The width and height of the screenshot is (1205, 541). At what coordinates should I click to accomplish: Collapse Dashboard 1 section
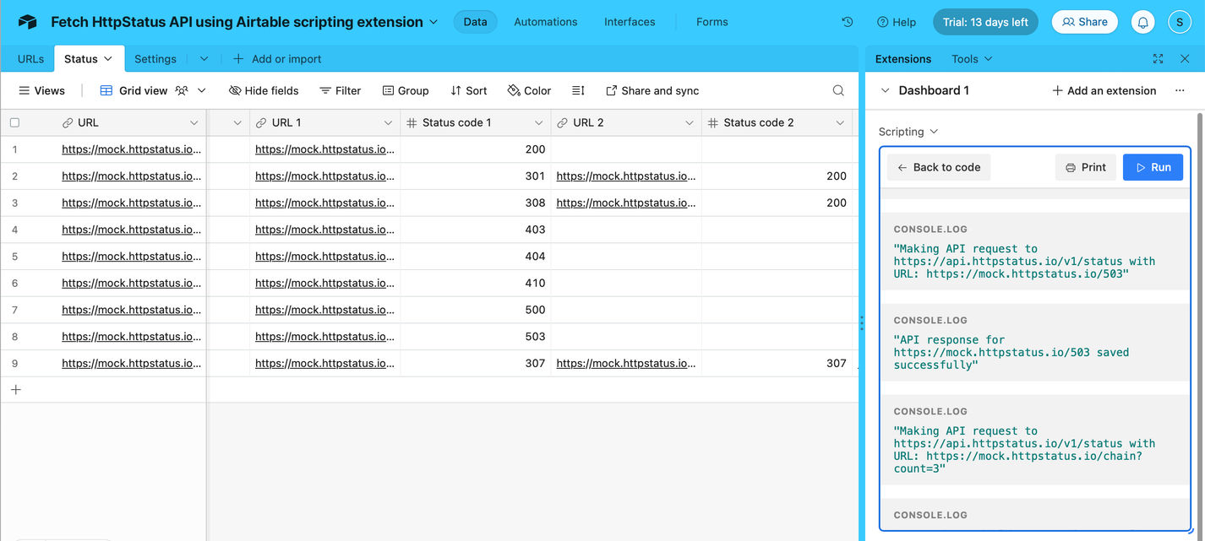(x=885, y=90)
